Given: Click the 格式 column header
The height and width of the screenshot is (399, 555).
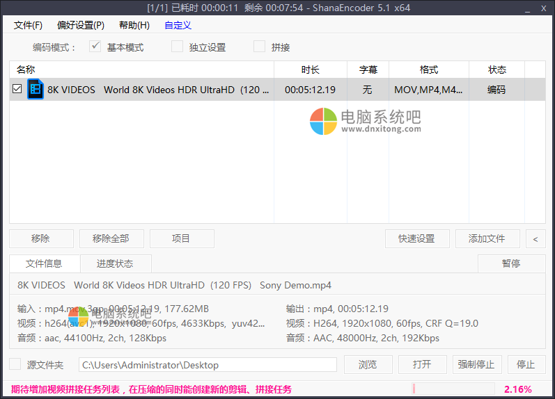Looking at the screenshot, I should (429, 70).
